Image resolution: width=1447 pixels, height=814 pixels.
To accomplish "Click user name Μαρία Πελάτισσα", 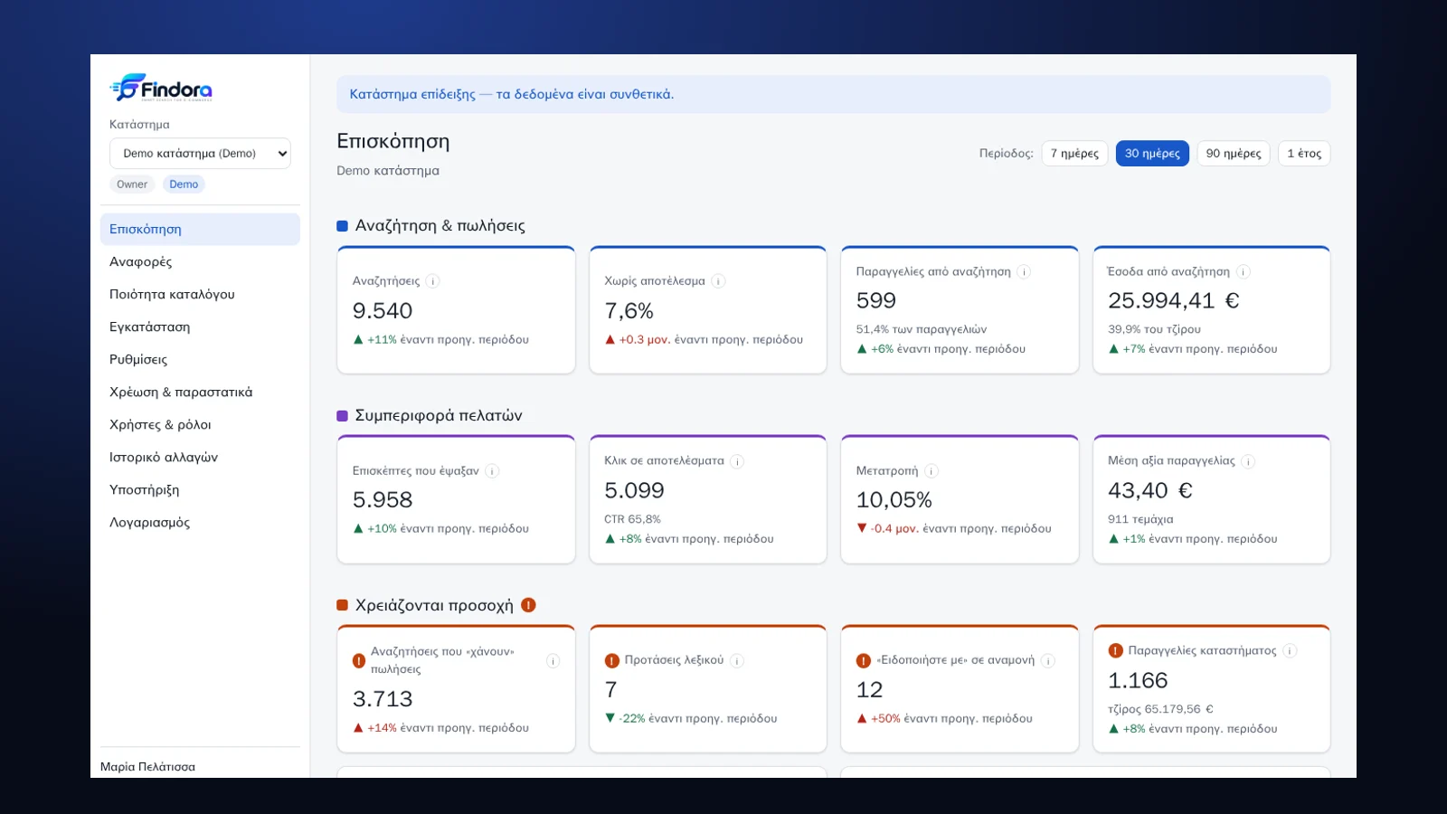I will [147, 767].
